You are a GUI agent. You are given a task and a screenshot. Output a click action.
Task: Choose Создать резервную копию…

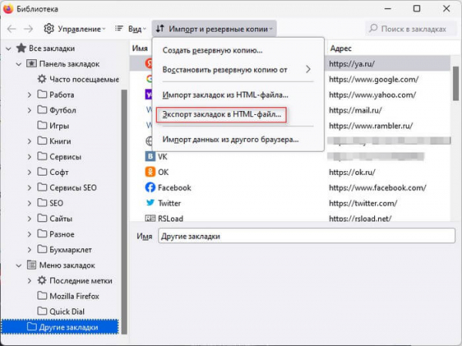click(213, 50)
